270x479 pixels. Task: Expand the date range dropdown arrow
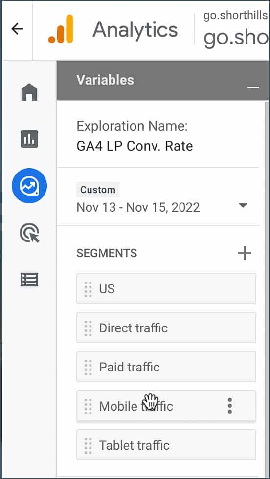(243, 206)
